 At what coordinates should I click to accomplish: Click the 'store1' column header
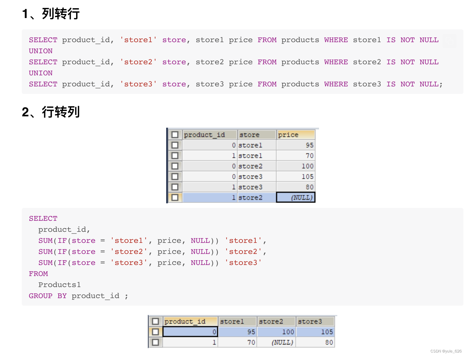coord(237,321)
